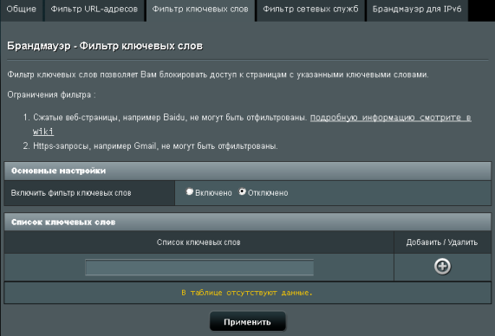Click the 'Ограничения фильтра :' text
The image size is (495, 336).
pos(51,94)
